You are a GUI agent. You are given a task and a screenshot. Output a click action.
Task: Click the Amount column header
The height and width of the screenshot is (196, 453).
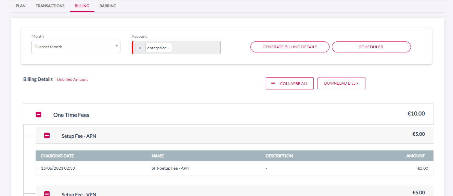[x=415, y=156]
